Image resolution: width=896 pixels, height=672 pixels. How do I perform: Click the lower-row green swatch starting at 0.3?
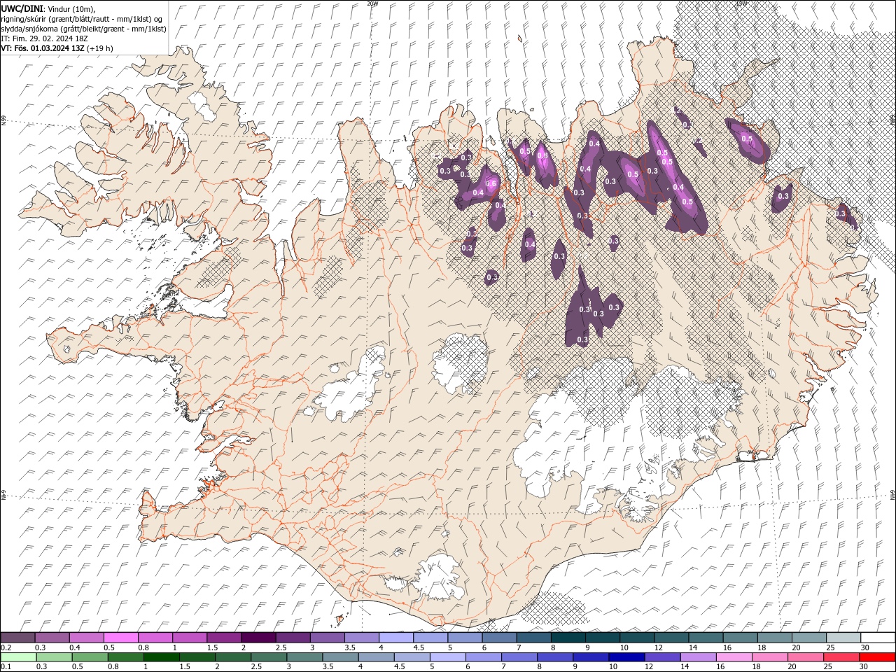pyautogui.click(x=55, y=657)
